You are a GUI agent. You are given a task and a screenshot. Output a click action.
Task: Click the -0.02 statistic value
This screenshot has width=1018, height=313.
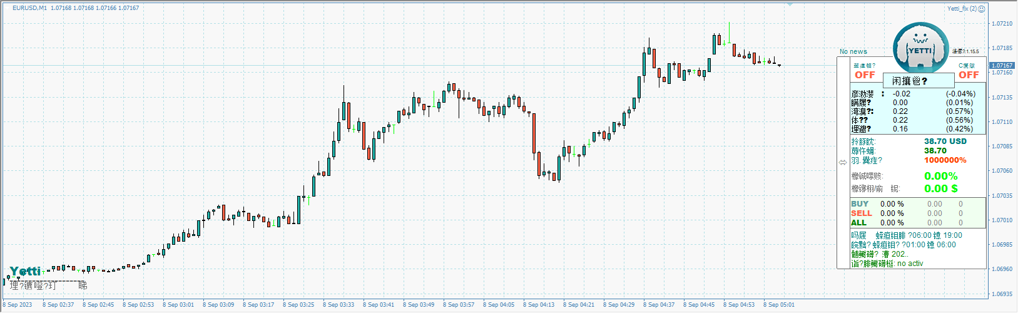click(902, 94)
